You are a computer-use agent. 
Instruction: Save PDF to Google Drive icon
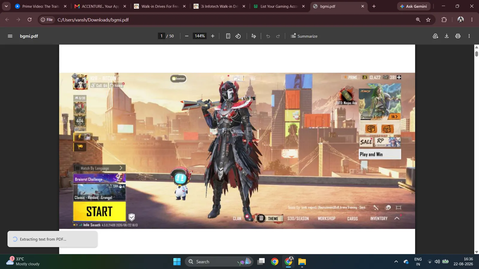click(x=436, y=36)
